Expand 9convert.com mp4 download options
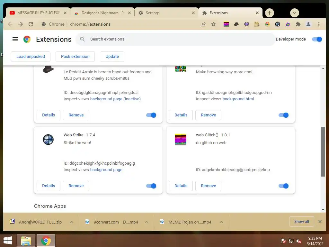The height and width of the screenshot is (247, 329). pos(147,222)
